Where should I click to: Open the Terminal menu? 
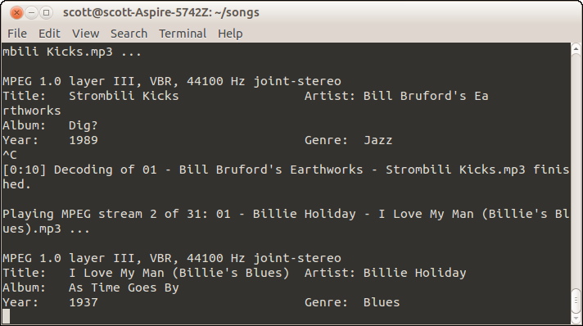pyautogui.click(x=183, y=34)
